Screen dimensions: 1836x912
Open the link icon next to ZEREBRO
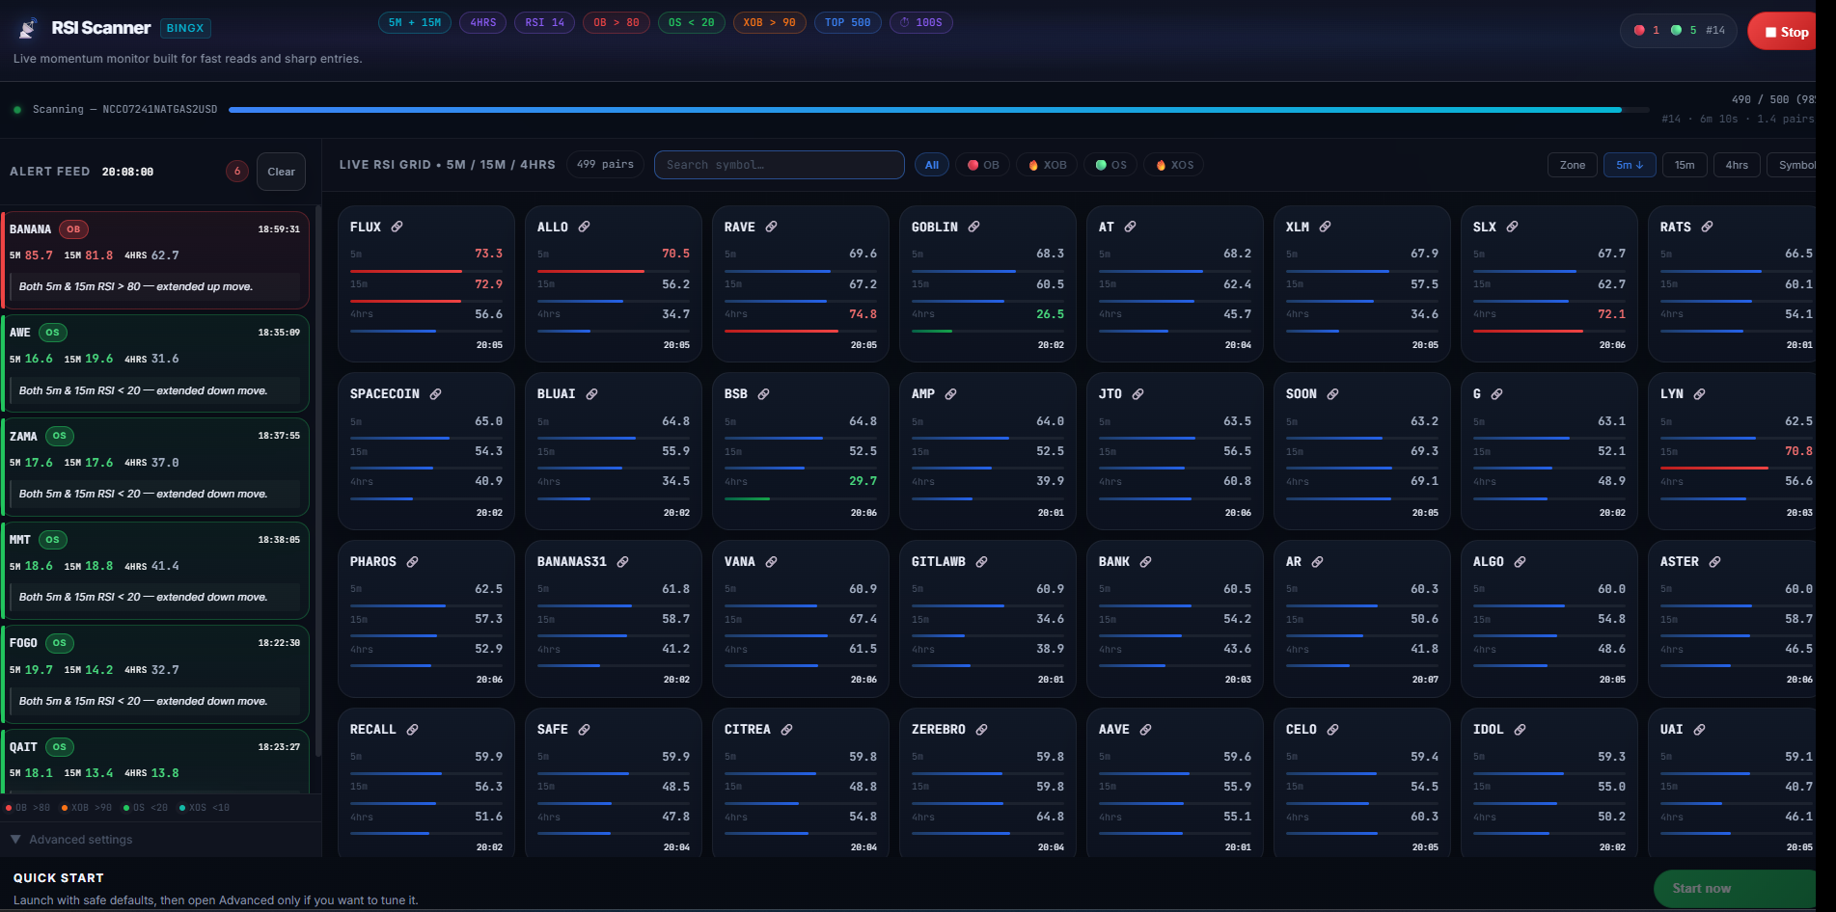coord(981,730)
